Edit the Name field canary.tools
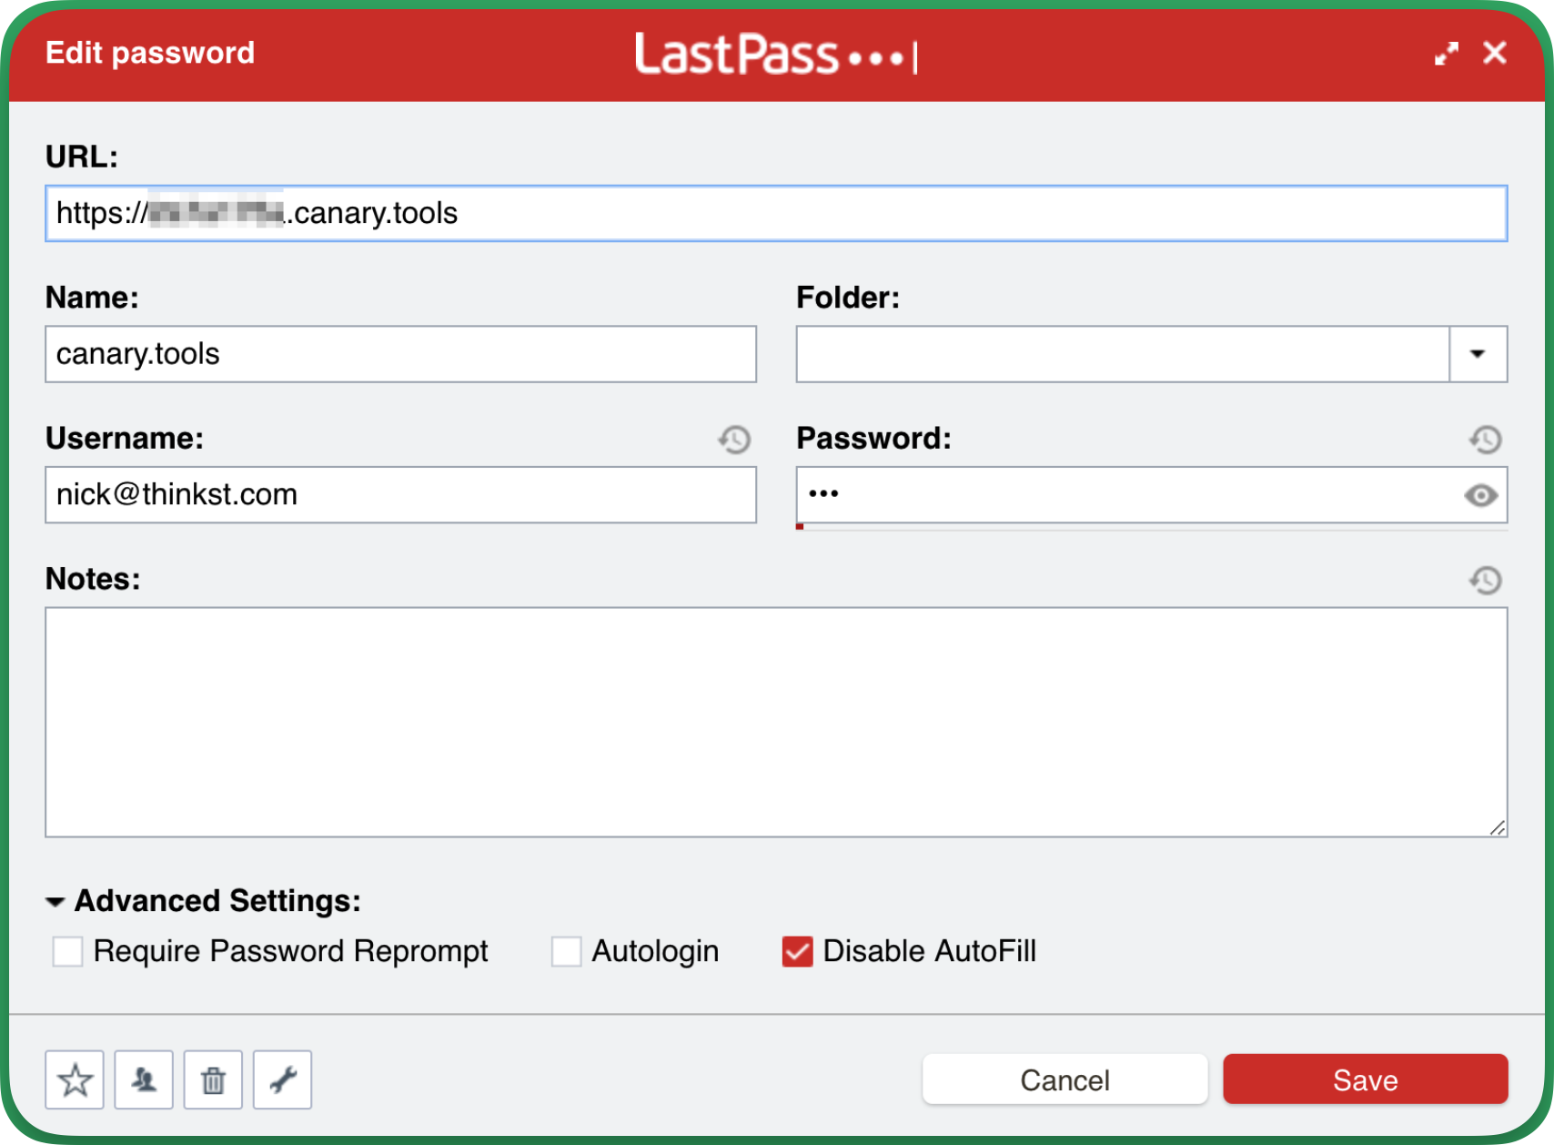The width and height of the screenshot is (1554, 1145). pos(400,354)
